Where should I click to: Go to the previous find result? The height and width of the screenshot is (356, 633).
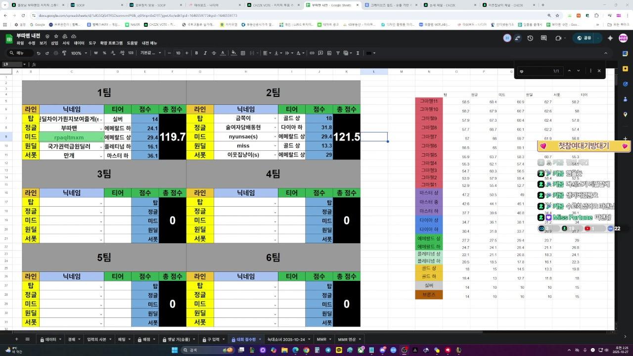(569, 71)
